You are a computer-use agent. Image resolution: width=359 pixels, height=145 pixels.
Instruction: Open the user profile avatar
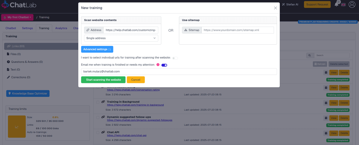coord(352,4)
